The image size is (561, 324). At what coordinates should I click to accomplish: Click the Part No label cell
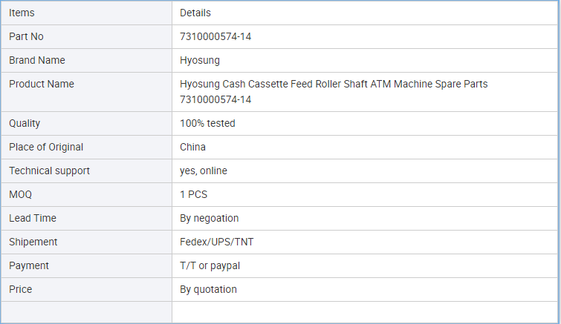pos(86,37)
